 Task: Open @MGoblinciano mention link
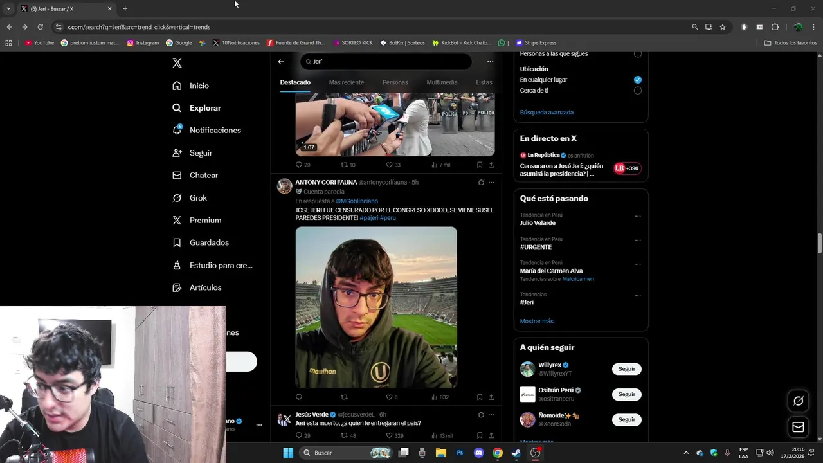pyautogui.click(x=357, y=201)
